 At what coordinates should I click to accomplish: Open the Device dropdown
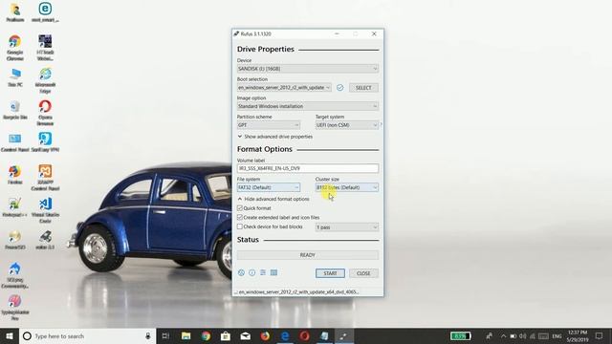click(x=308, y=69)
